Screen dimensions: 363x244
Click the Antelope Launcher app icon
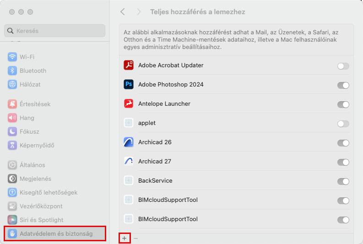(x=129, y=104)
